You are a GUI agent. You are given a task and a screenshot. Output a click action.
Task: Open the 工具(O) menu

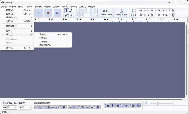click(82, 7)
